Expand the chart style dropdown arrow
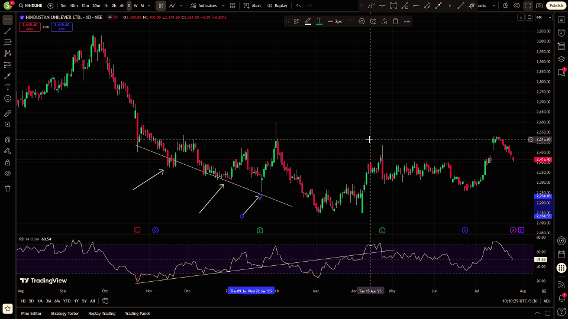 coord(182,6)
